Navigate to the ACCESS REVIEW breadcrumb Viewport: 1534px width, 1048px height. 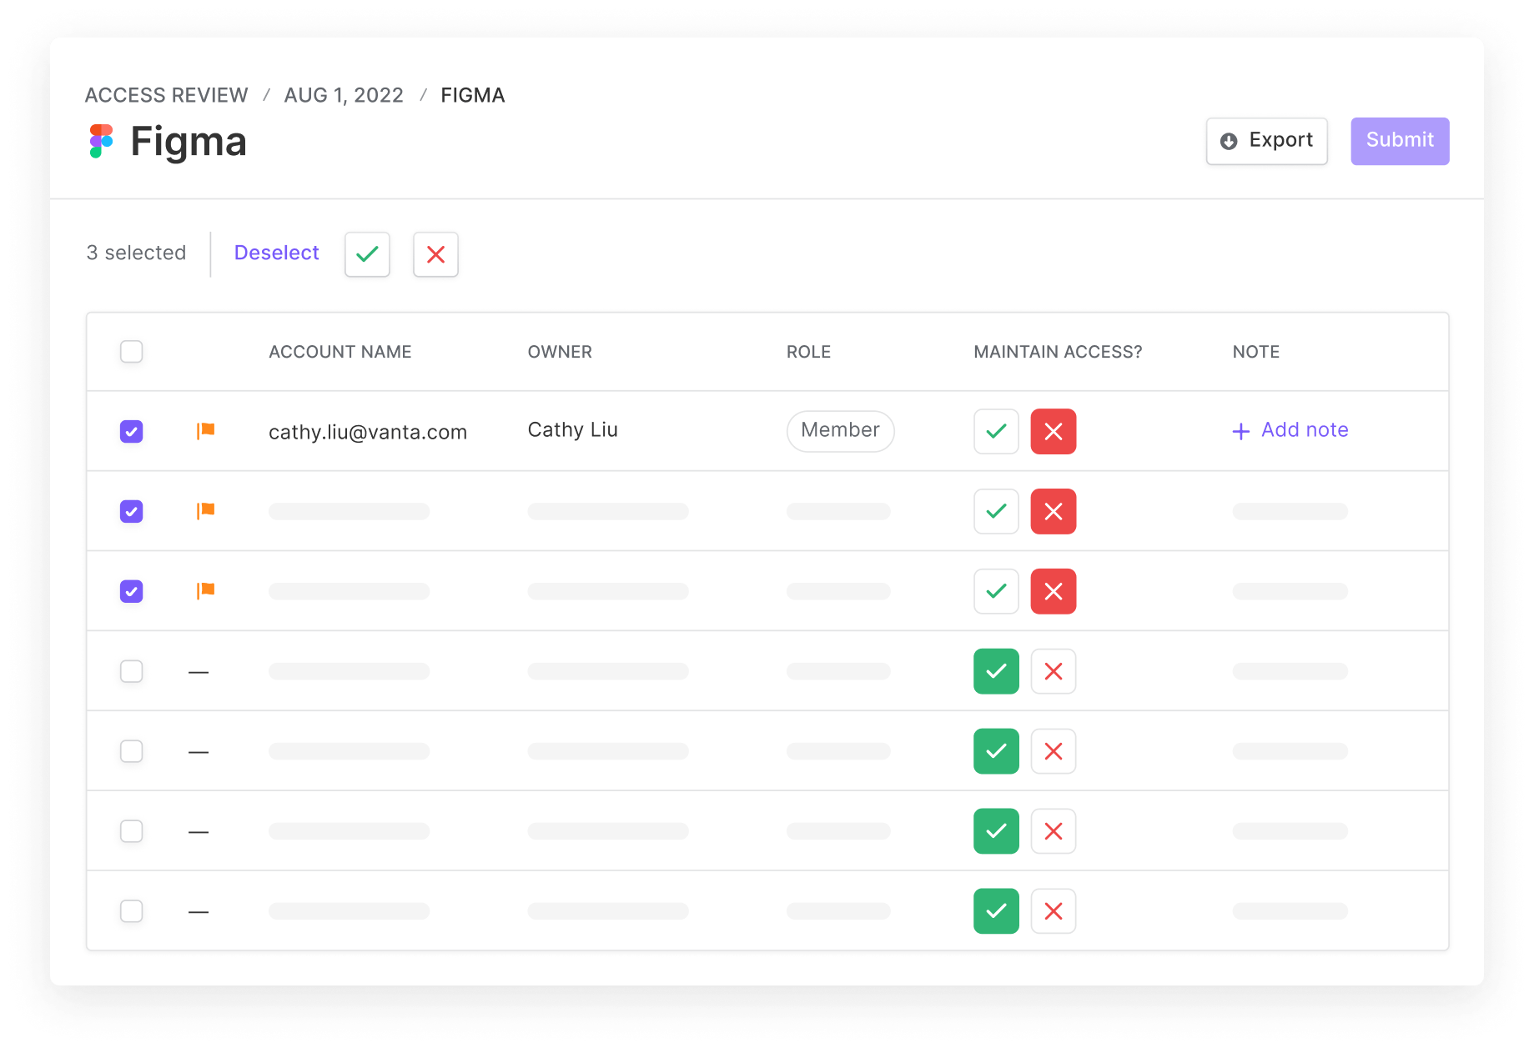point(165,95)
